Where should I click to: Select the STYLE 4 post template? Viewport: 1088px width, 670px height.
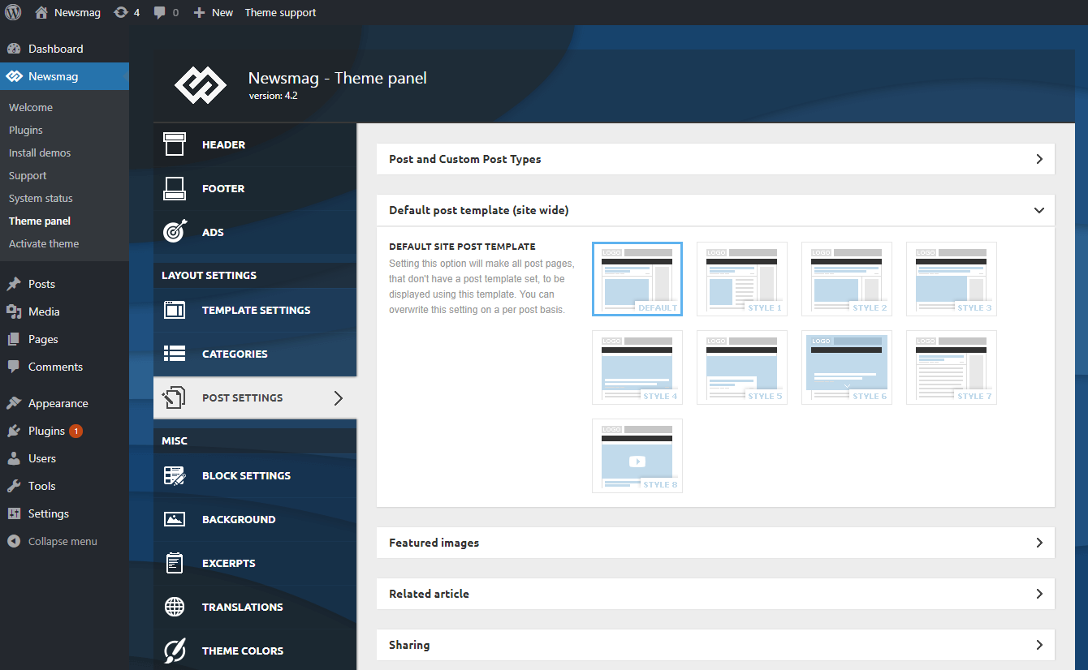click(x=637, y=367)
